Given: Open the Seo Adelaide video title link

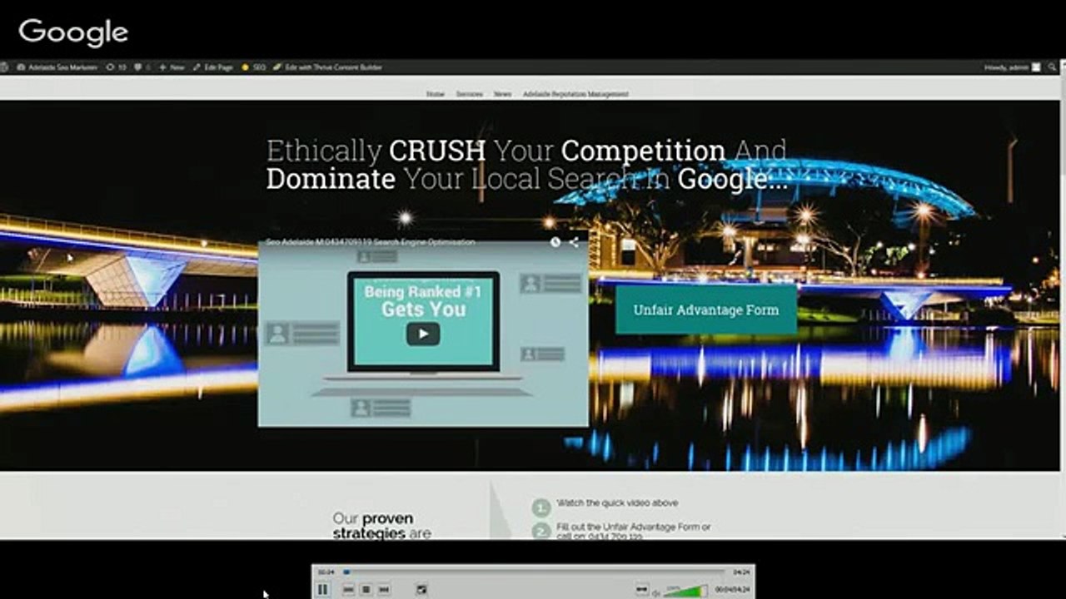Looking at the screenshot, I should [371, 242].
